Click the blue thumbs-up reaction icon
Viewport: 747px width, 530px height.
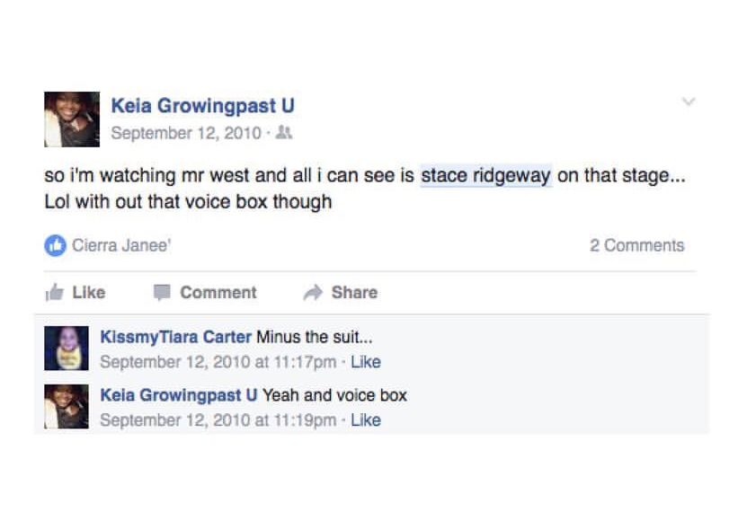tap(55, 245)
